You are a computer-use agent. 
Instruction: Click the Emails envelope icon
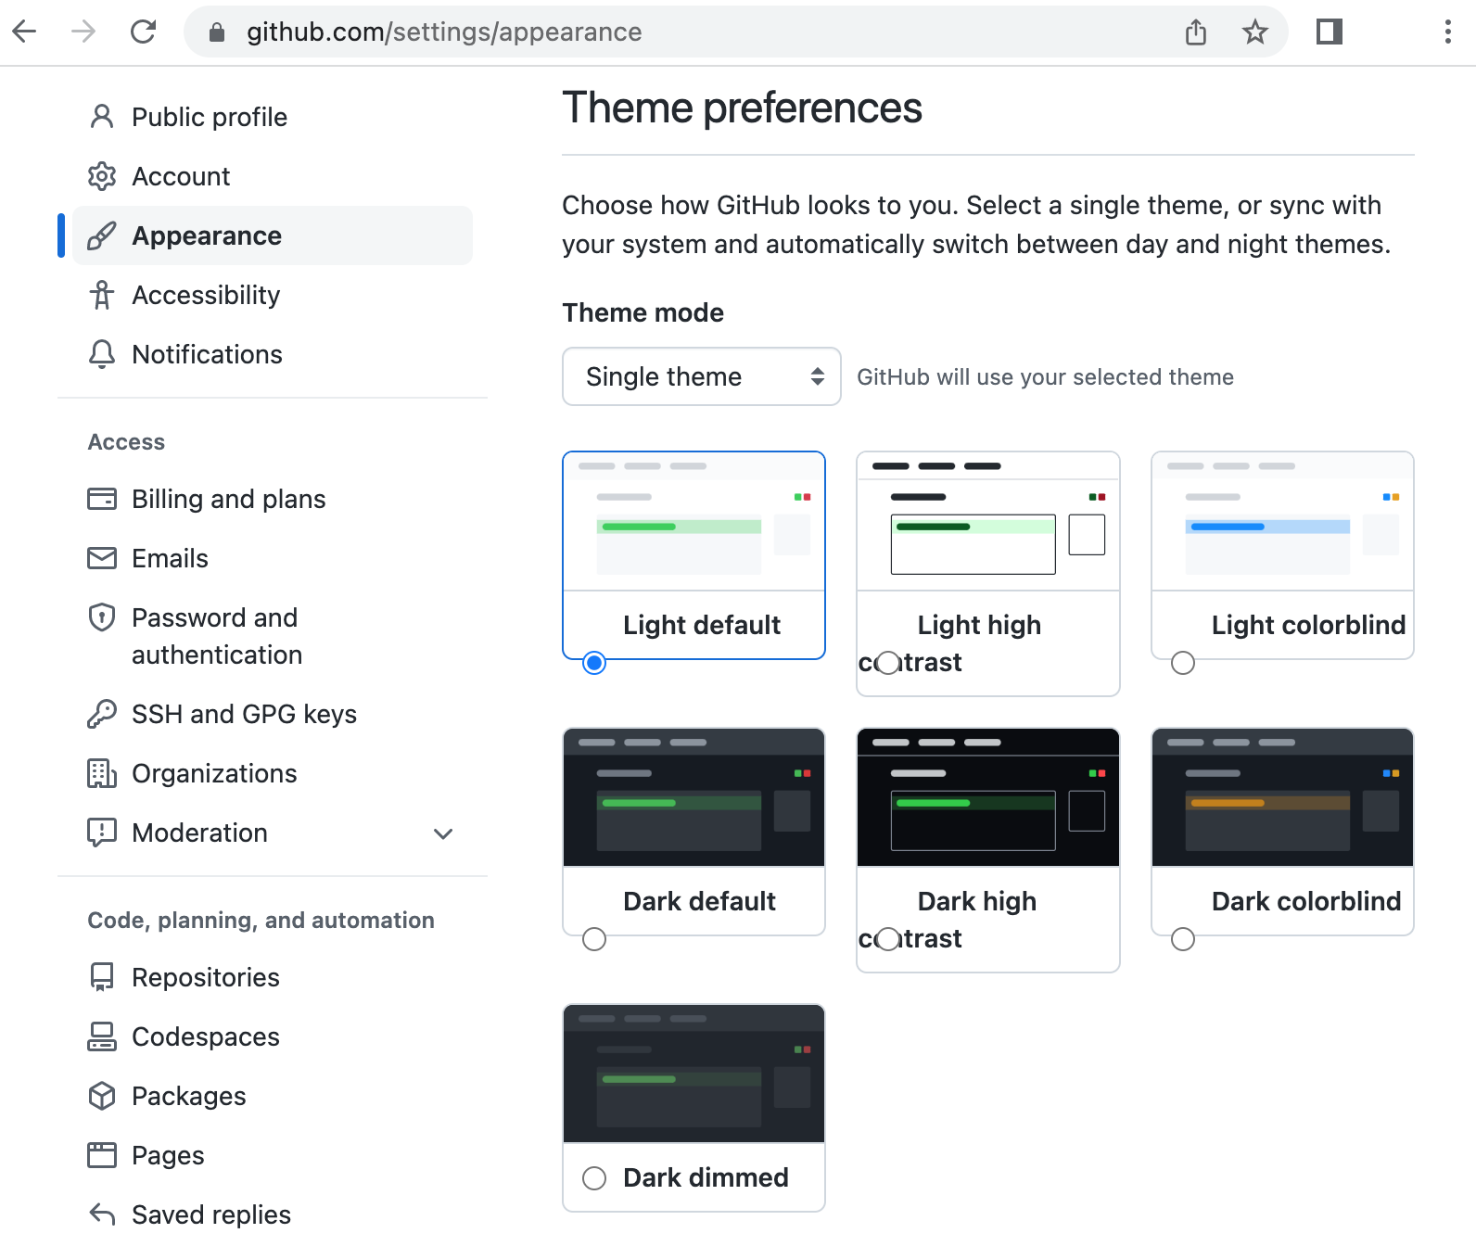(x=102, y=558)
